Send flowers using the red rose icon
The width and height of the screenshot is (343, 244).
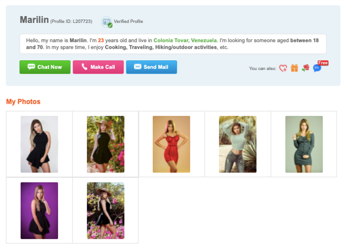[306, 68]
